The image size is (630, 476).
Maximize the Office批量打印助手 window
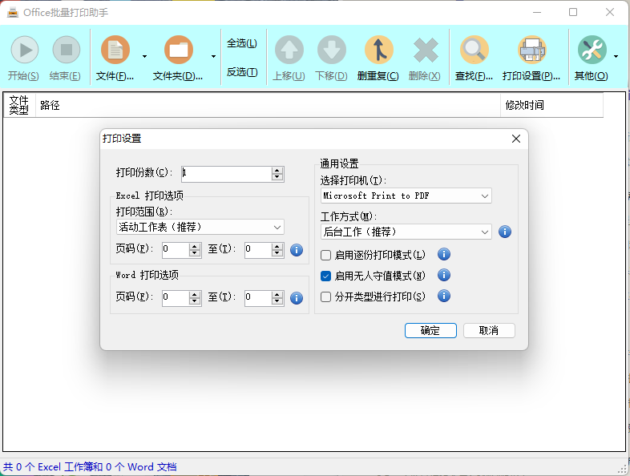(x=573, y=13)
